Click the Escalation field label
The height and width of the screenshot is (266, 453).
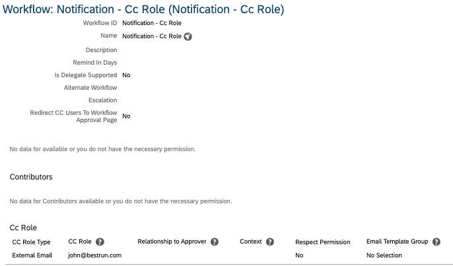[x=102, y=100]
